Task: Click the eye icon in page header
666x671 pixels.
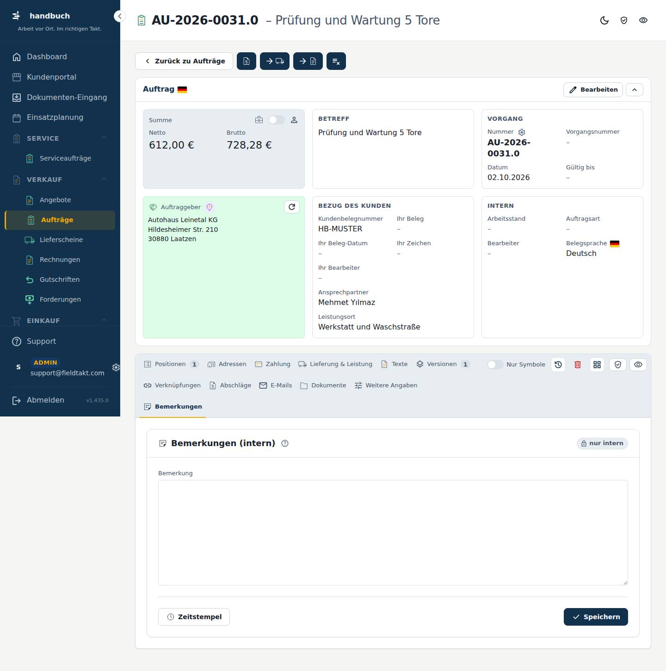Action: click(643, 20)
